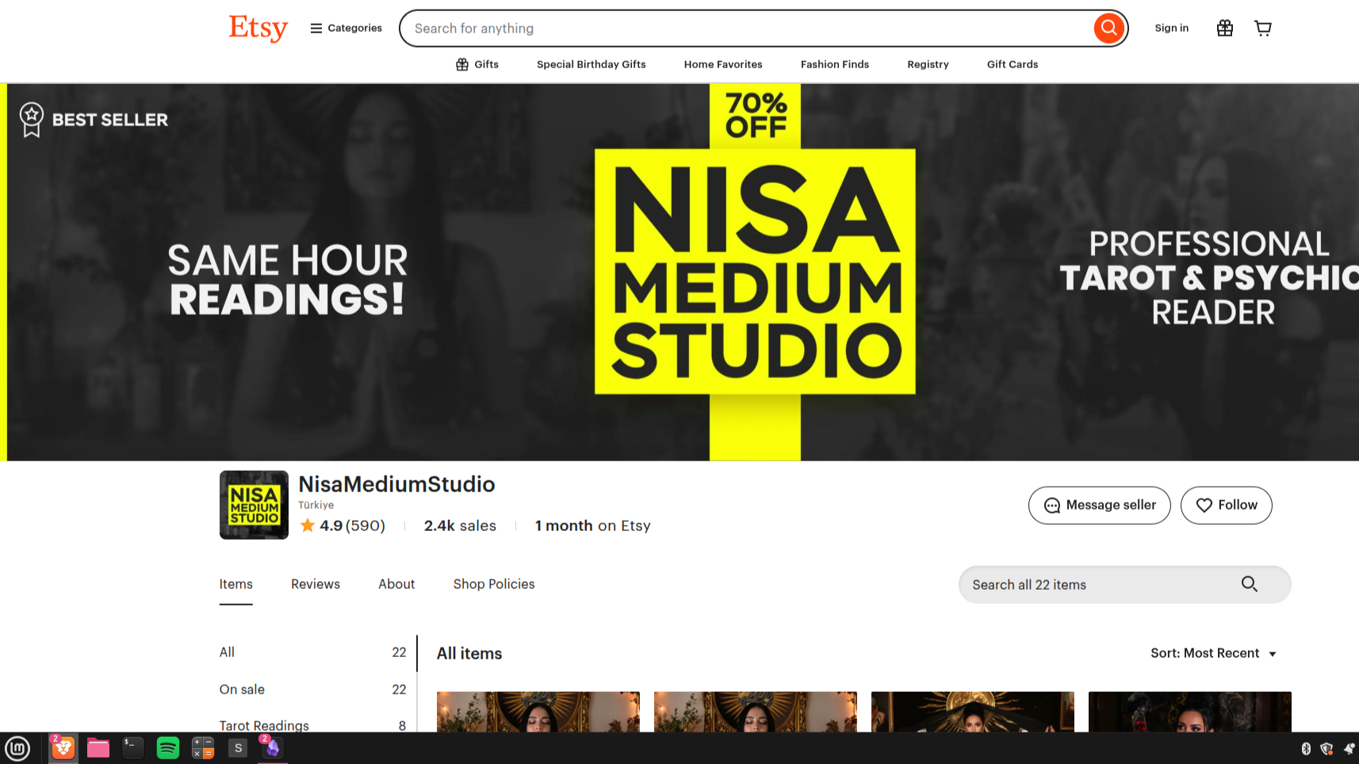1359x764 pixels.
Task: Open the gift mode icon in header
Action: [1224, 29]
